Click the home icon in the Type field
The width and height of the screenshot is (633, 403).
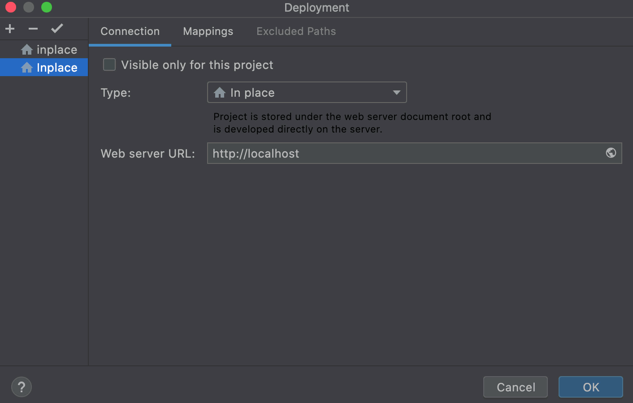click(220, 92)
